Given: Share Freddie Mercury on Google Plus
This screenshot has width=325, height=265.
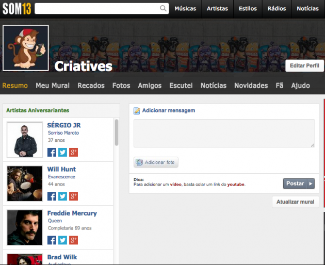Looking at the screenshot, I should (x=73, y=240).
